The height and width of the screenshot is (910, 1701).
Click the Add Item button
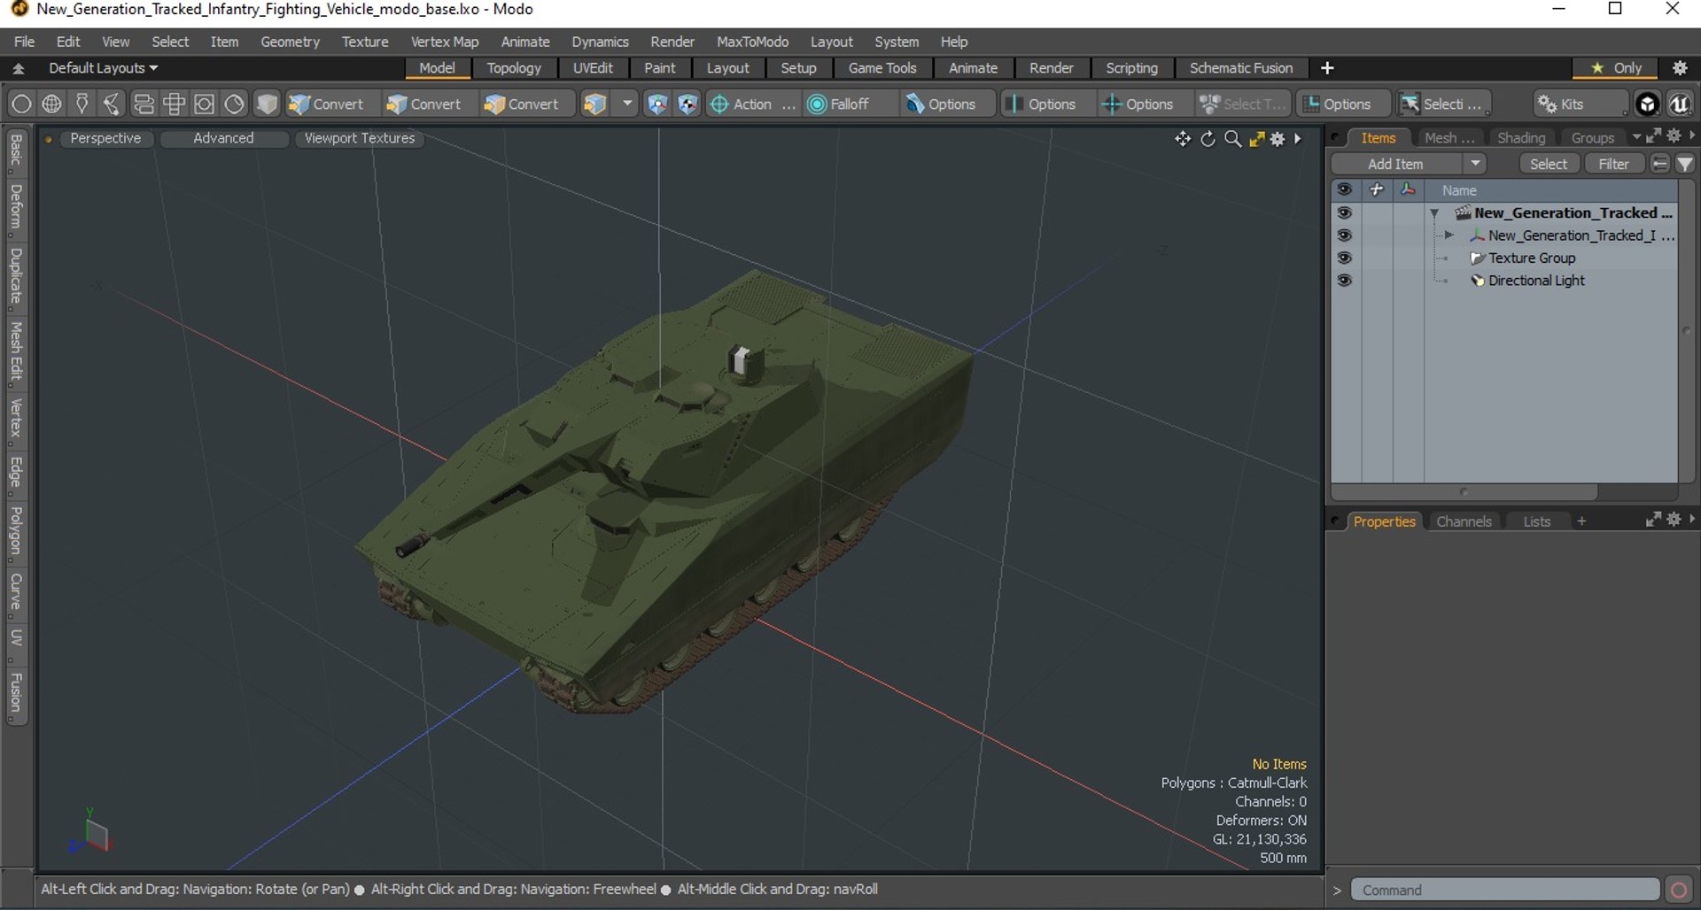[1396, 164]
